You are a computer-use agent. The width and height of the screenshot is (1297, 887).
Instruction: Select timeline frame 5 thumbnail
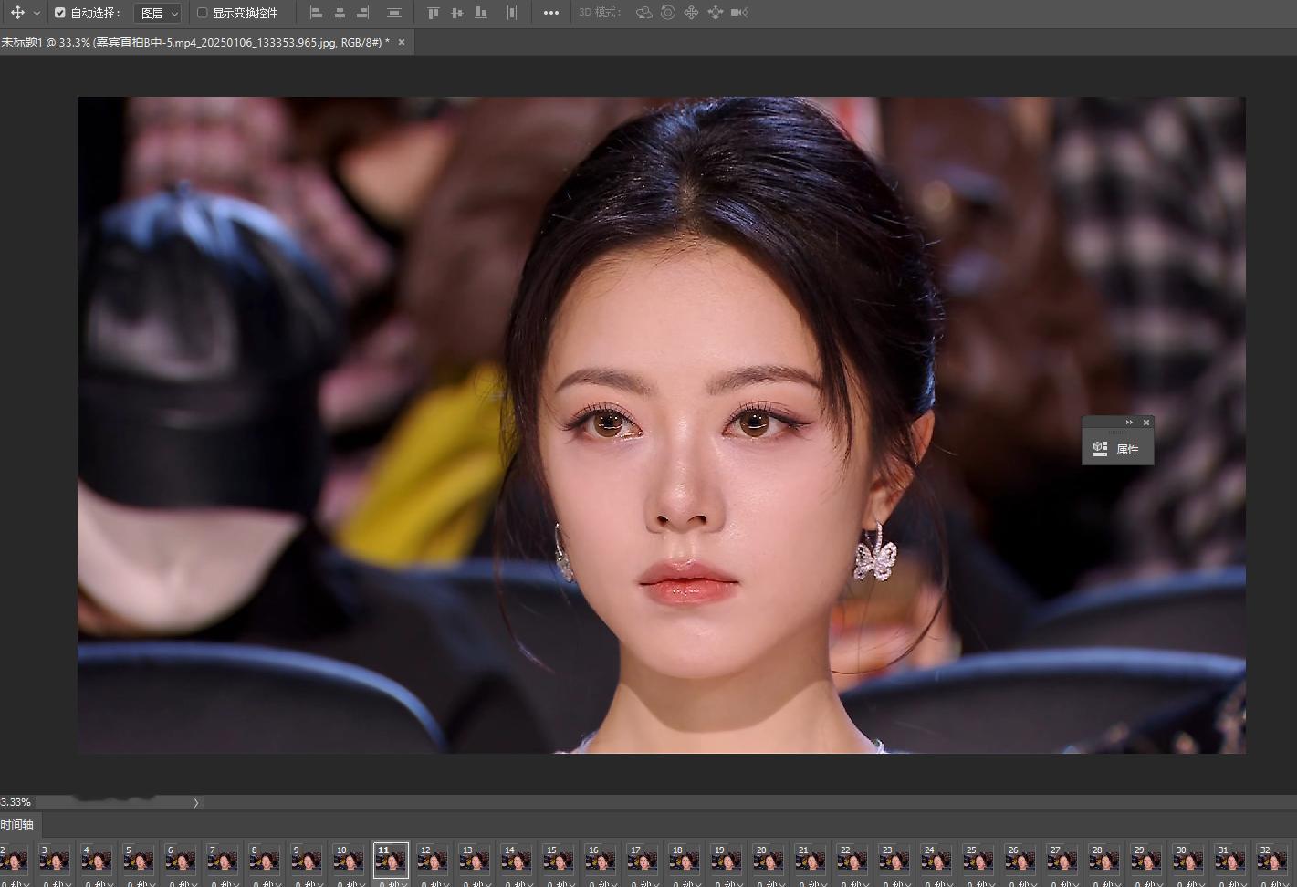click(139, 860)
